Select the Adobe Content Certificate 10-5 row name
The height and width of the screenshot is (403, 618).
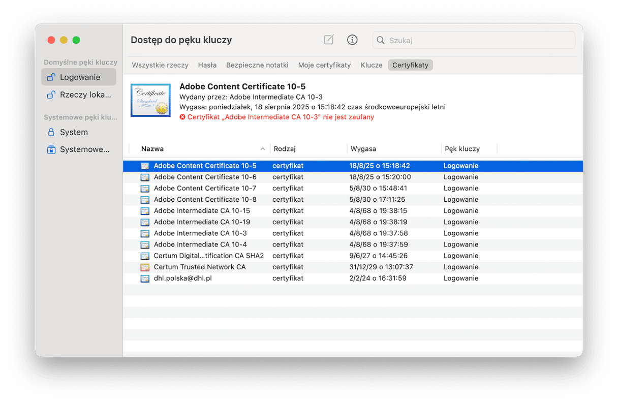(x=205, y=166)
